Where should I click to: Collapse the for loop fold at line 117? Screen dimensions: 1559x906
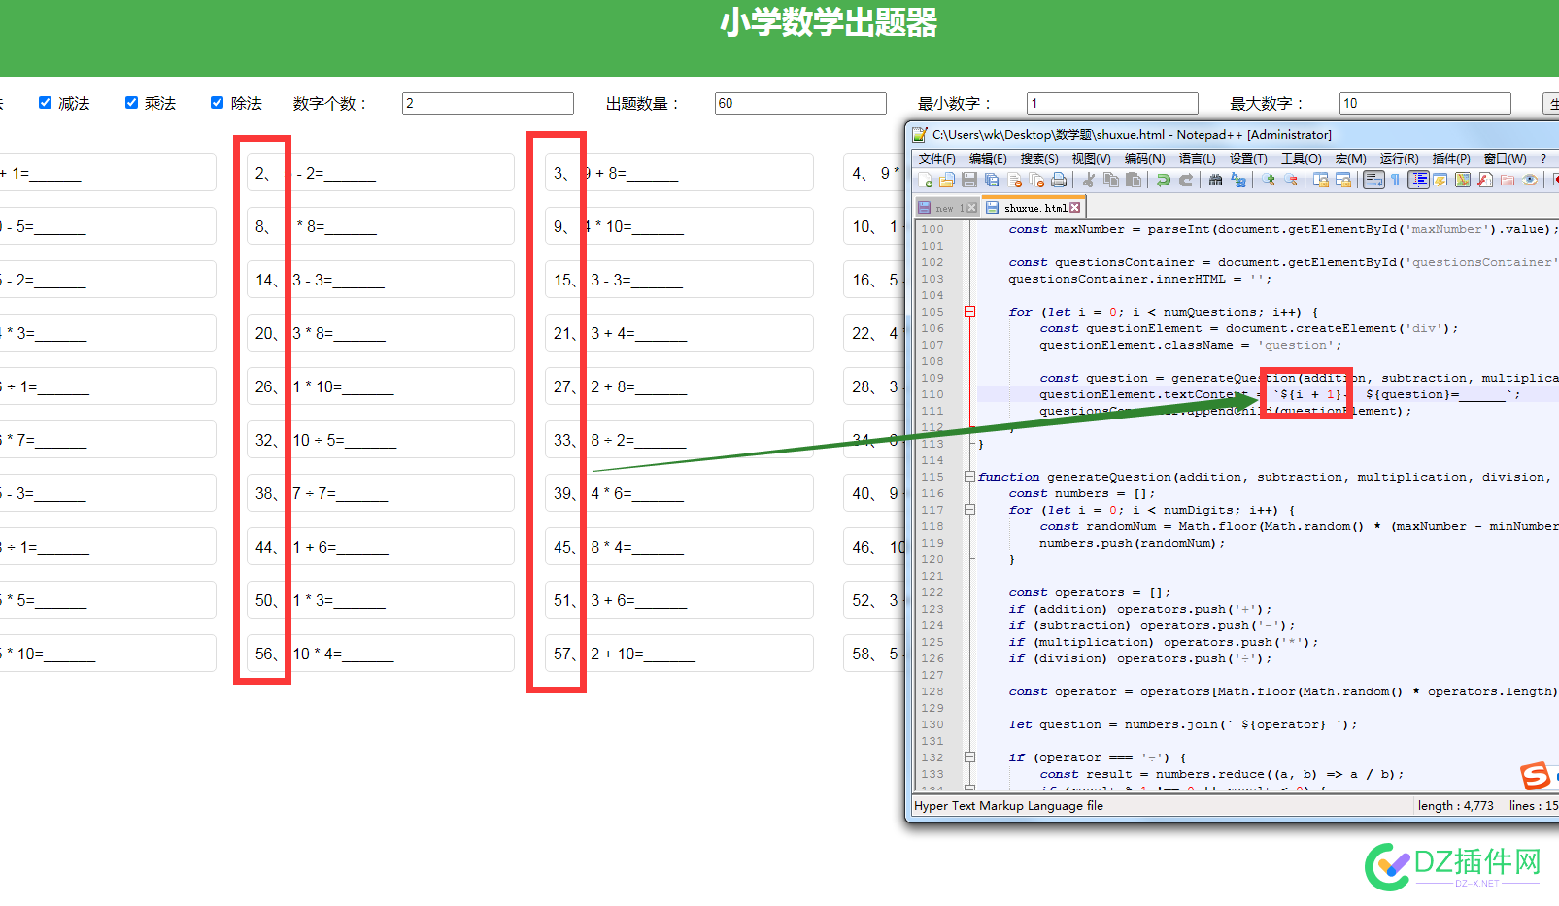click(x=969, y=510)
